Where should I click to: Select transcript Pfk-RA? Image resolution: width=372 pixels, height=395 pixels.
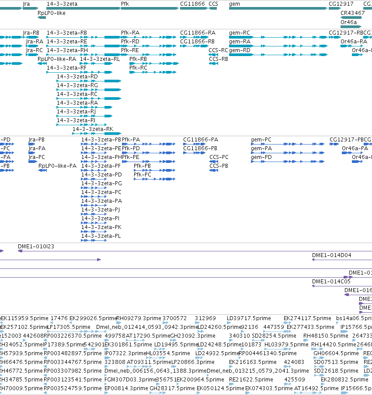click(x=130, y=33)
